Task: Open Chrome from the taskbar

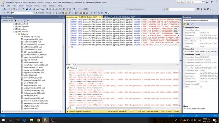Action: click(39, 120)
